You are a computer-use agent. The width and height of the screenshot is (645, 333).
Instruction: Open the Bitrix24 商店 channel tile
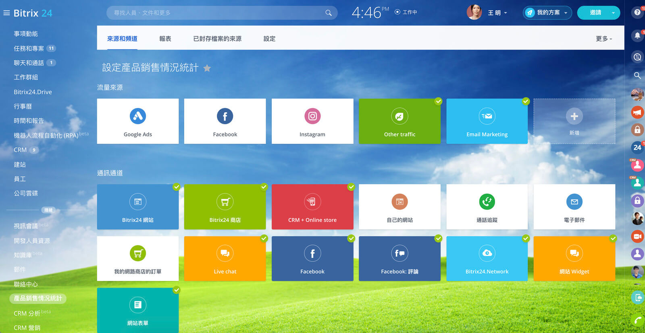225,207
